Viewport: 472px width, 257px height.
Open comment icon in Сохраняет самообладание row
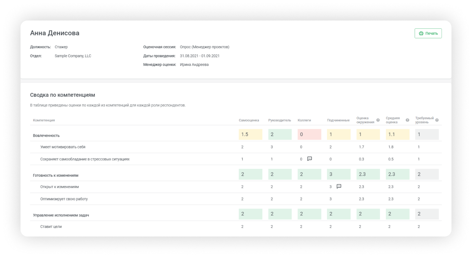310,159
